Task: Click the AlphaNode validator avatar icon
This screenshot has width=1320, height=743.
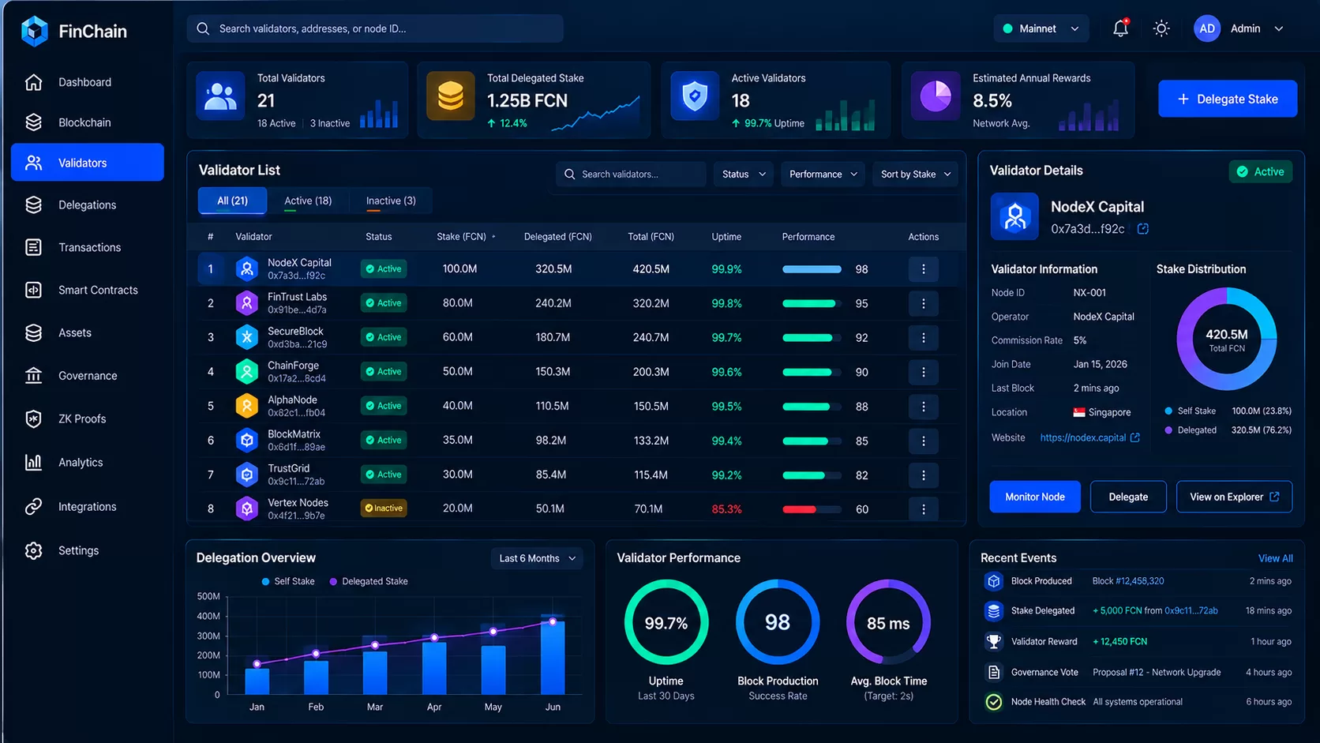Action: coord(247,406)
